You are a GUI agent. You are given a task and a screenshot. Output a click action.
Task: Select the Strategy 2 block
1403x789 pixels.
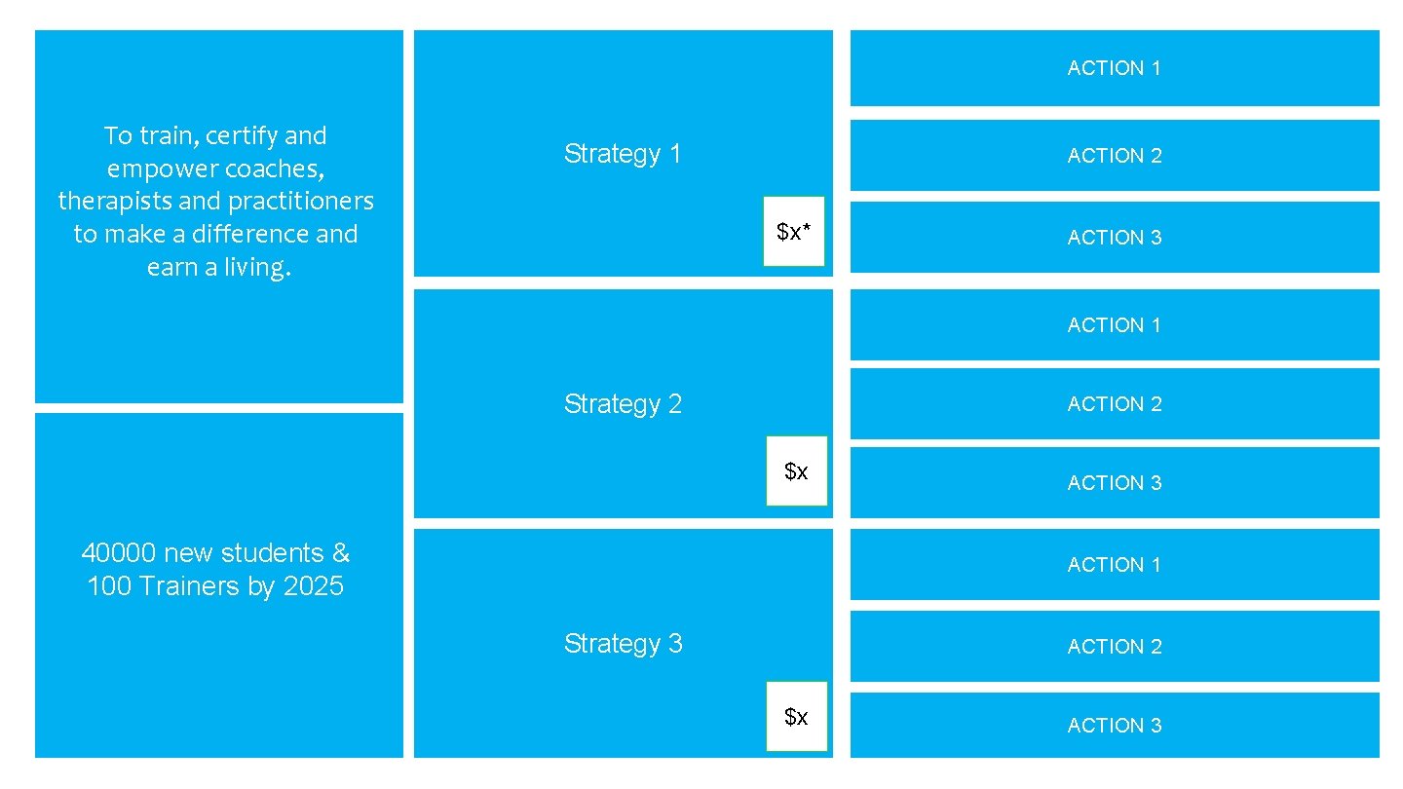pyautogui.click(x=624, y=403)
